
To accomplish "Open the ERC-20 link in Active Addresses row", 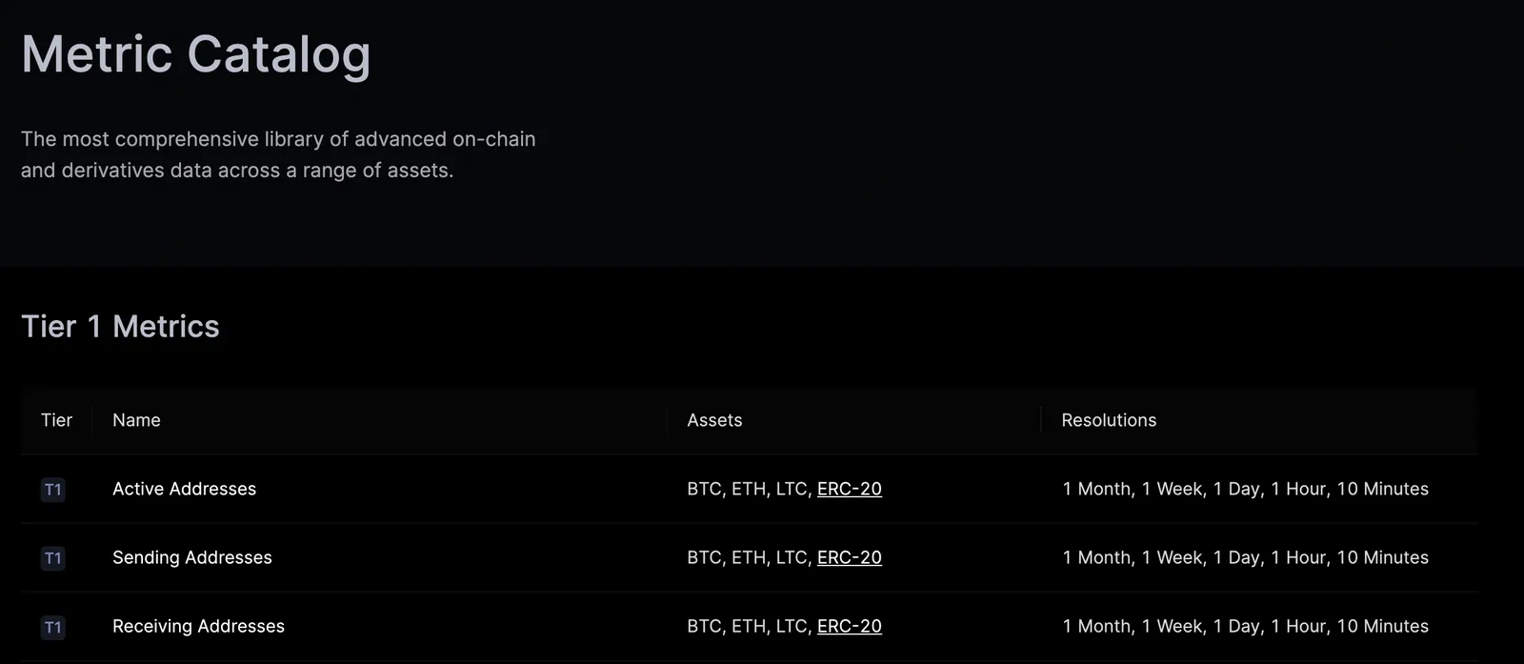I will [x=850, y=489].
